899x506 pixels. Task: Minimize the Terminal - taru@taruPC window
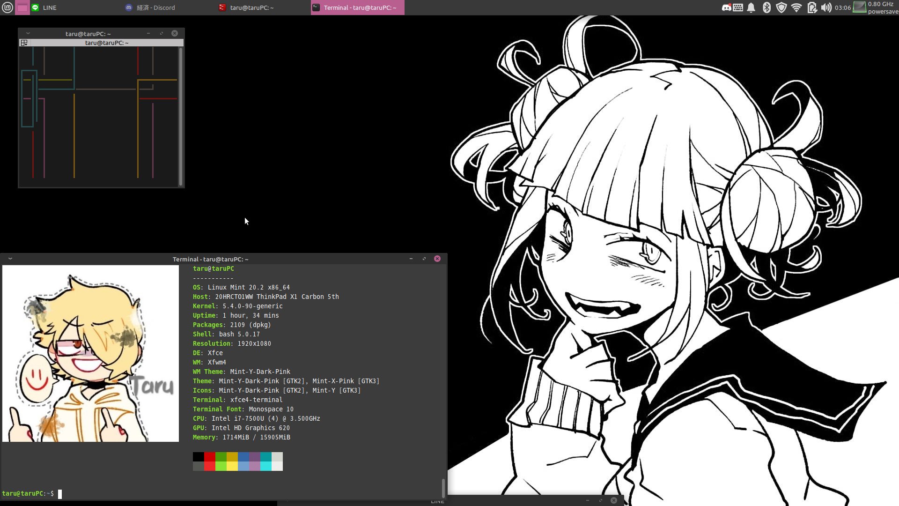click(x=411, y=259)
